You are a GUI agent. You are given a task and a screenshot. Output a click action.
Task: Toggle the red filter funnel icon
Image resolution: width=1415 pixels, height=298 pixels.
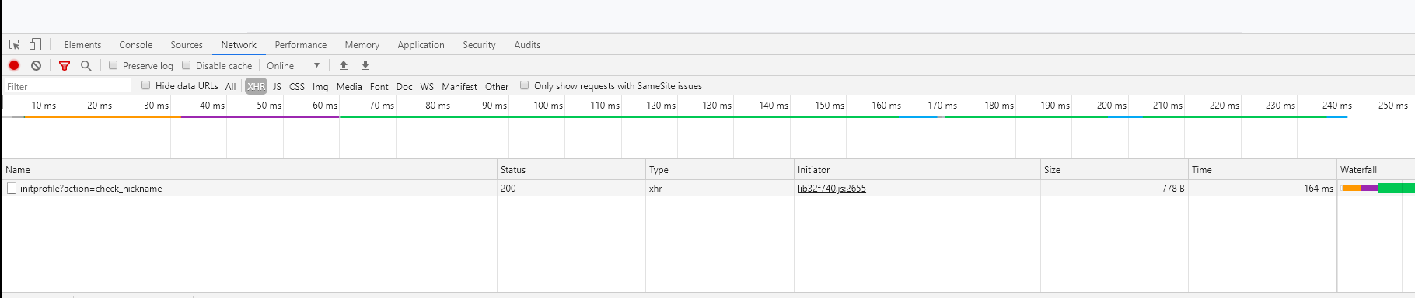click(x=65, y=66)
